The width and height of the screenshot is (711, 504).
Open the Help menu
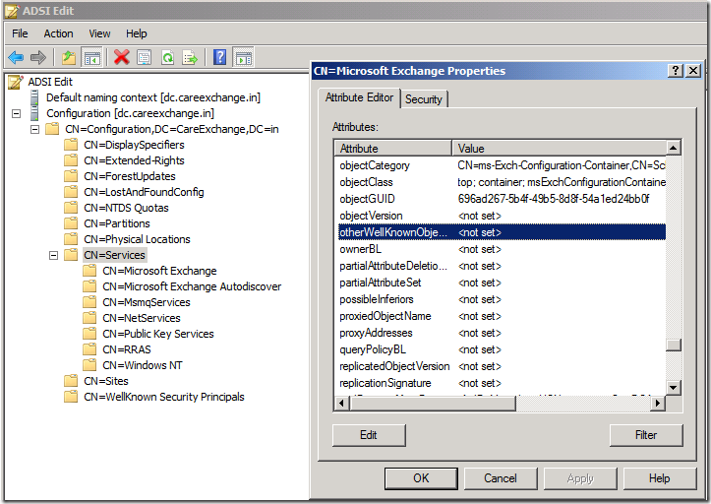(x=137, y=33)
